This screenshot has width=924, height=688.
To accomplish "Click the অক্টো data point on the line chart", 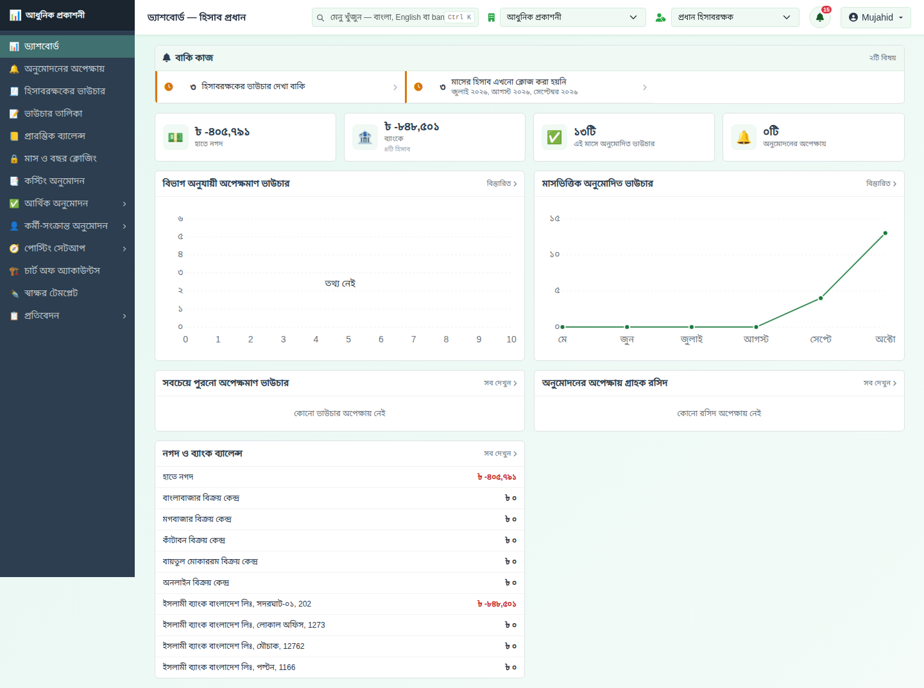I will click(x=886, y=233).
